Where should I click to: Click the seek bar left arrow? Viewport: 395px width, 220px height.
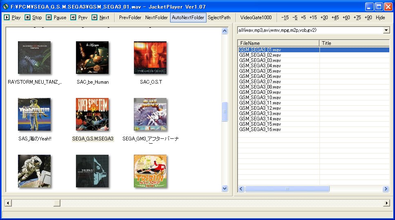point(8,203)
